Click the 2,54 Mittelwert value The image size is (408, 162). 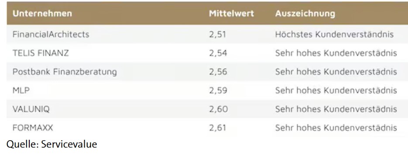pos(218,53)
